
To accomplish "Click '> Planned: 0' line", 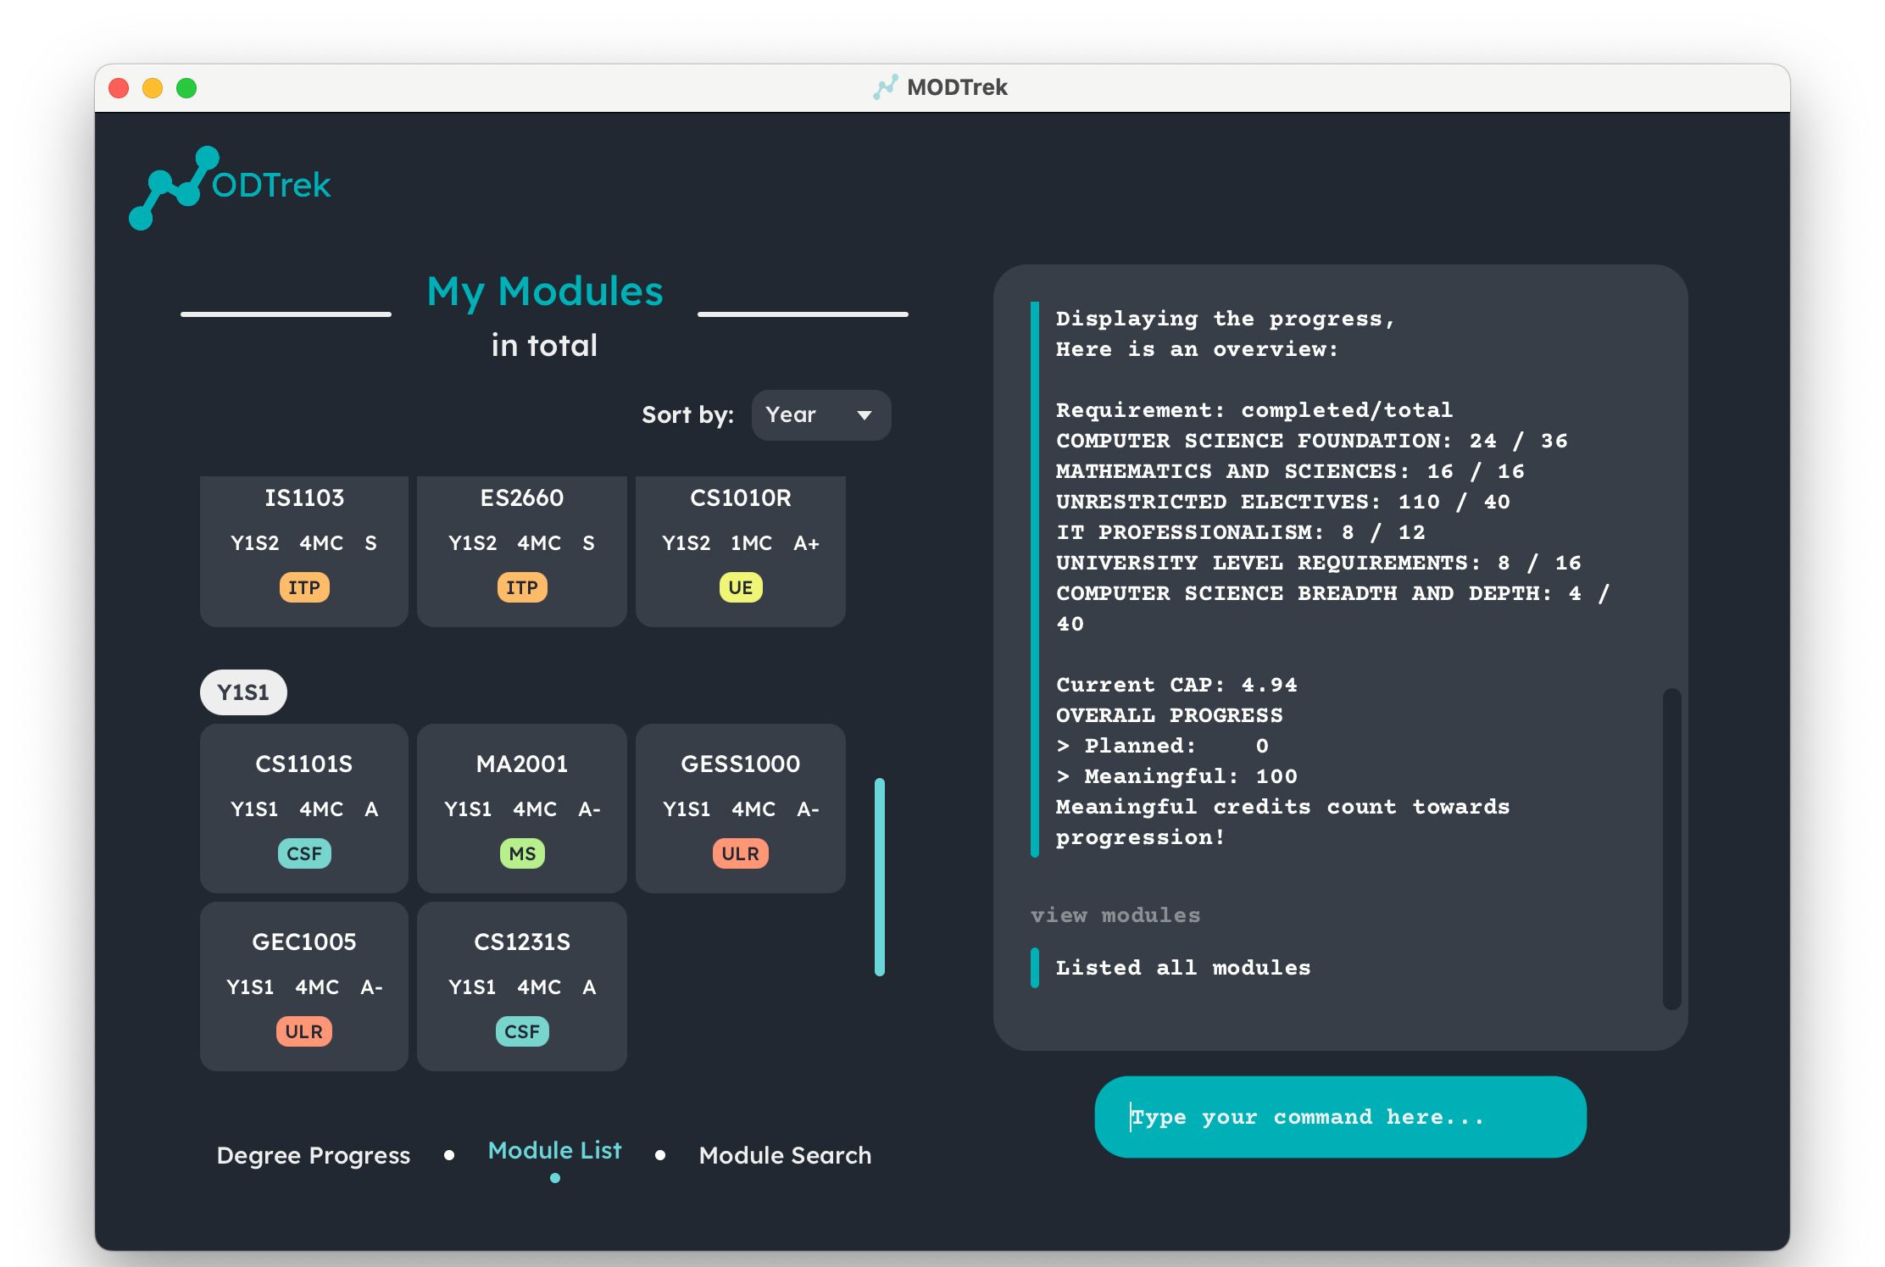I will 1162,746.
